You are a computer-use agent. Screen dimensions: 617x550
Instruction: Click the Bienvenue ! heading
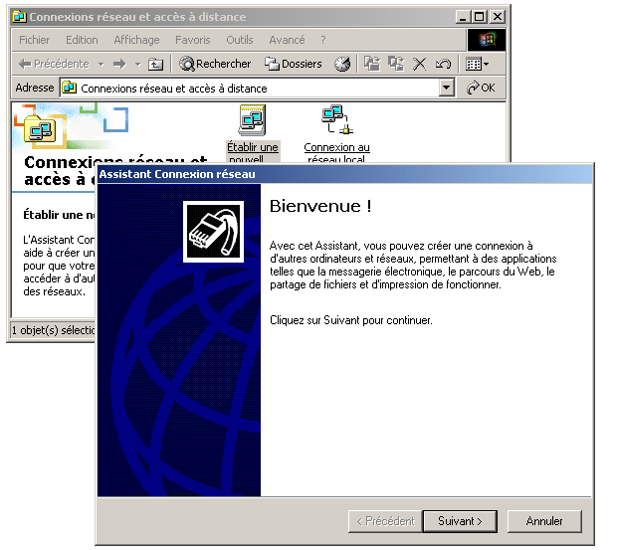pos(320,206)
